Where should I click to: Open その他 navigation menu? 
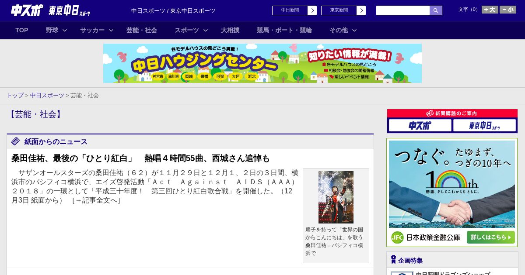coord(339,30)
